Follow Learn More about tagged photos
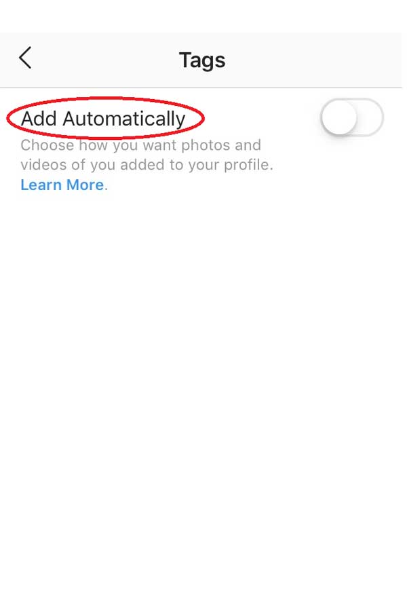 coord(62,185)
